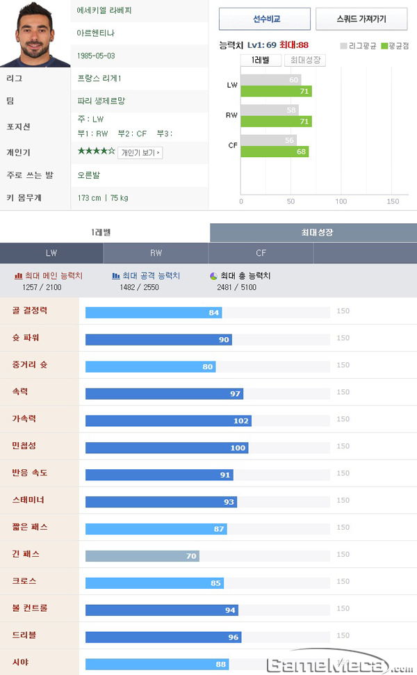Select the LW position tab
Viewport: 417px width, 675px height.
click(51, 253)
